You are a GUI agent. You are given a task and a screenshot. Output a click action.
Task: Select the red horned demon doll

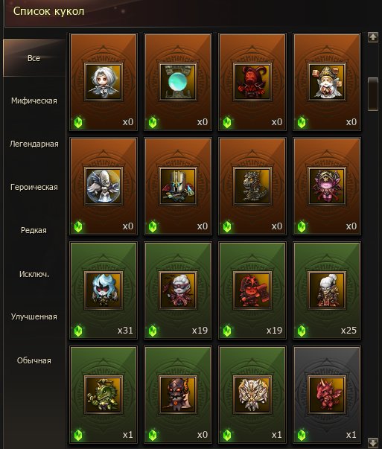[x=252, y=82]
